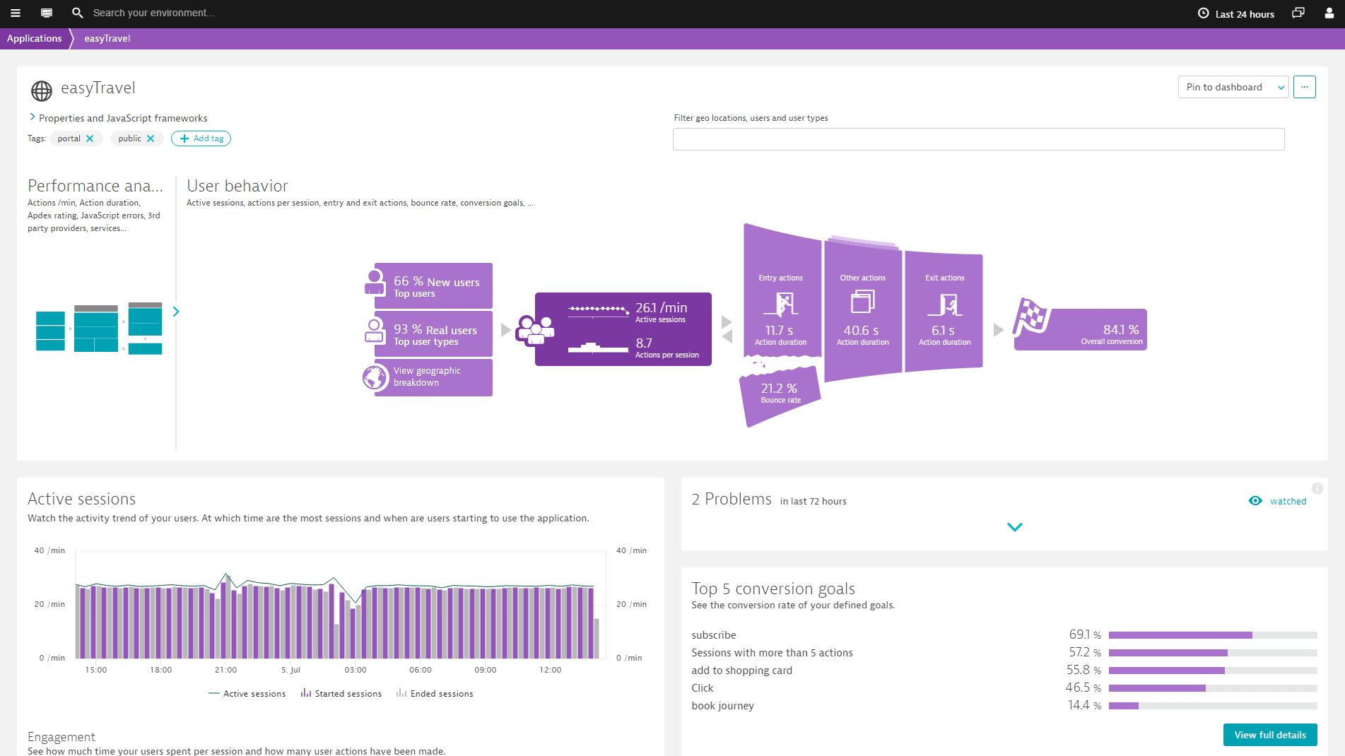Open the dashboard chat icon in top bar
The image size is (1345, 756).
coord(47,13)
